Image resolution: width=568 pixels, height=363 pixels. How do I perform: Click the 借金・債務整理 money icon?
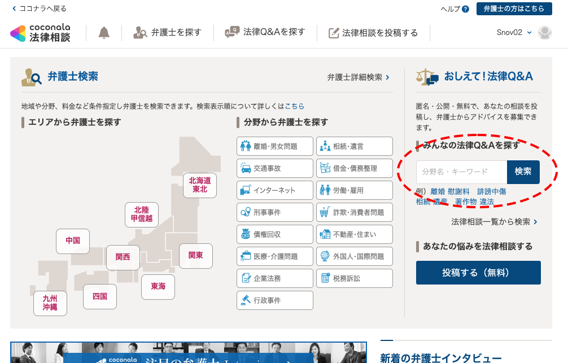click(325, 168)
